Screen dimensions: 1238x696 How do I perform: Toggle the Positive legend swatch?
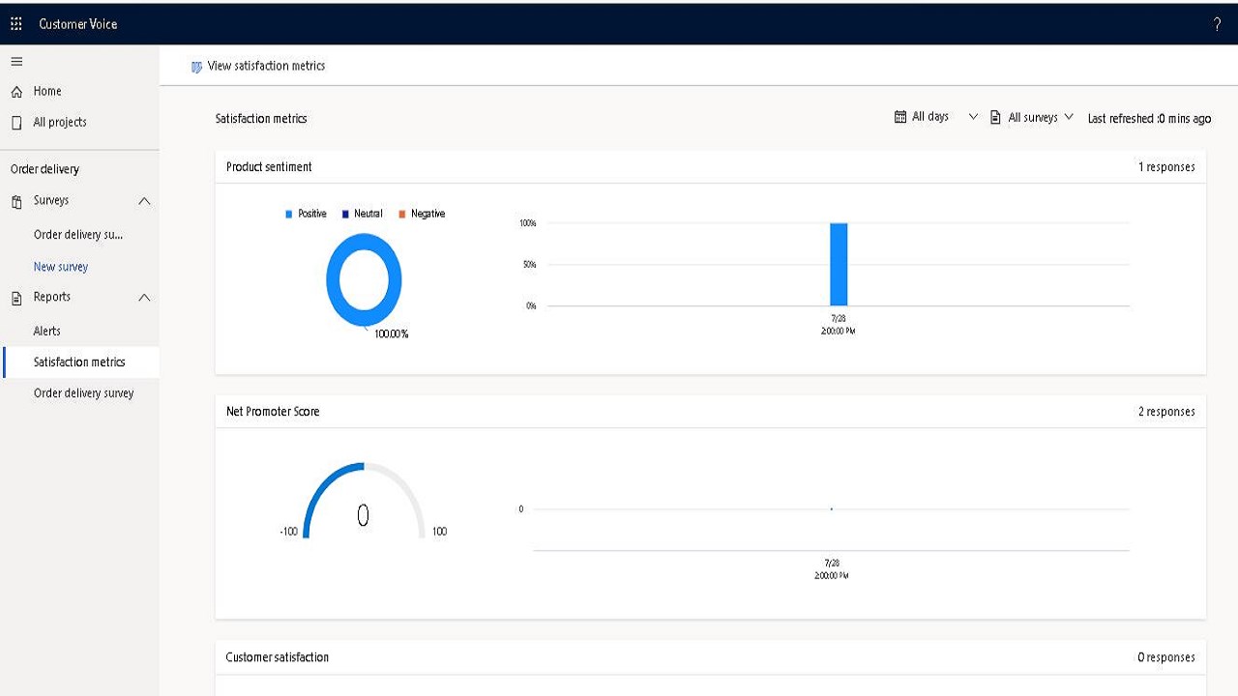288,215
